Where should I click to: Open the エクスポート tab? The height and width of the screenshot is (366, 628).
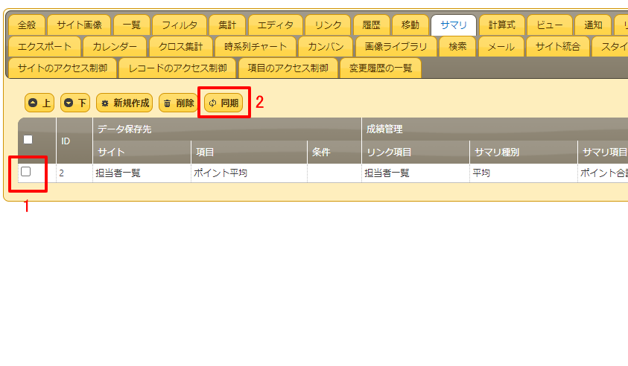pyautogui.click(x=45, y=47)
